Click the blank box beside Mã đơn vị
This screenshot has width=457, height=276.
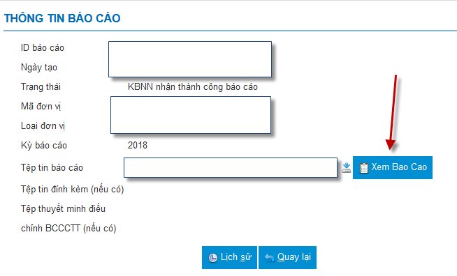[x=191, y=115]
